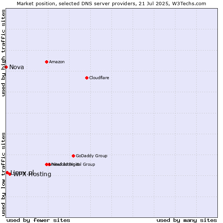Image resolution: width=223 pixels, height=223 pixels.
Task: Click the Cloudflare red data point
Action: click(87, 78)
